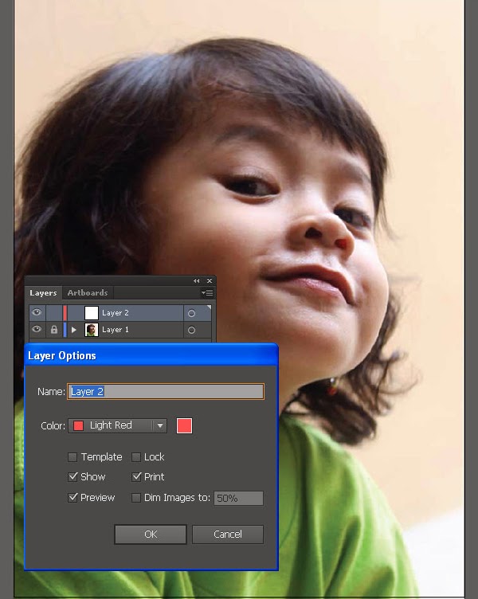Hide Layer 1 using its eye icon
Viewport: 478px width, 599px height.
click(x=37, y=329)
